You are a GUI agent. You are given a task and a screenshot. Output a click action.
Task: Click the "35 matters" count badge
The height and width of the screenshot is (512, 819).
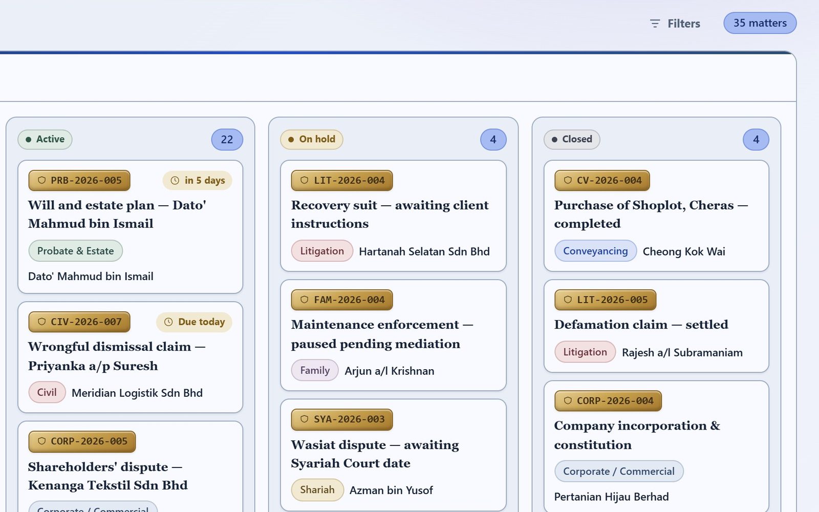point(760,23)
